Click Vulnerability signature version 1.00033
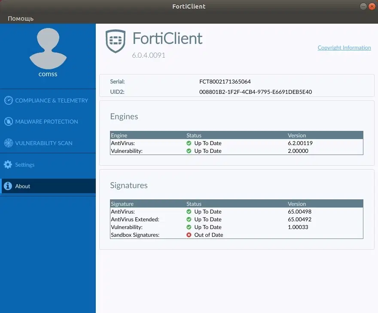 (298, 227)
